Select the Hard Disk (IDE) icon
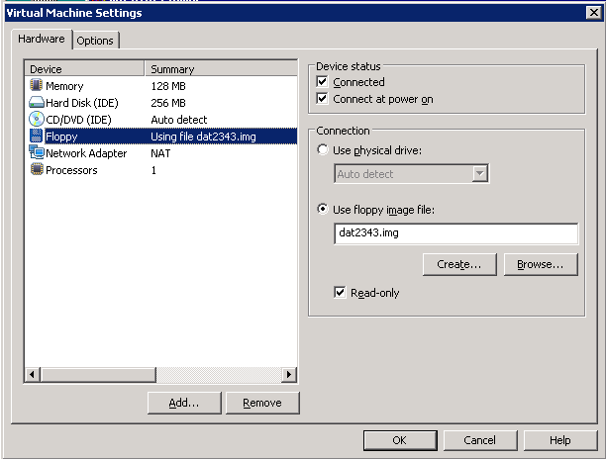 pyautogui.click(x=37, y=103)
